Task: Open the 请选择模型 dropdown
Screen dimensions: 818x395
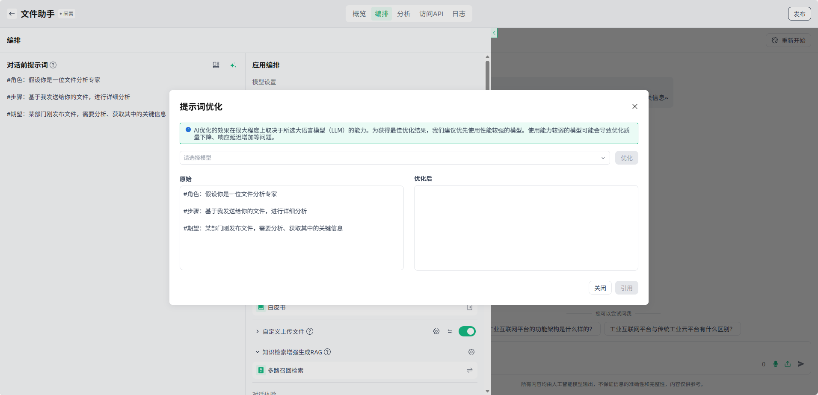Action: click(394, 158)
